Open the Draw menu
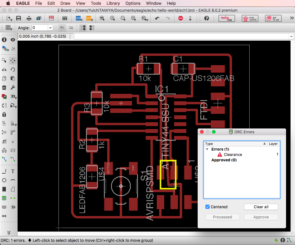This screenshot has height=245, width=295. (65, 3)
